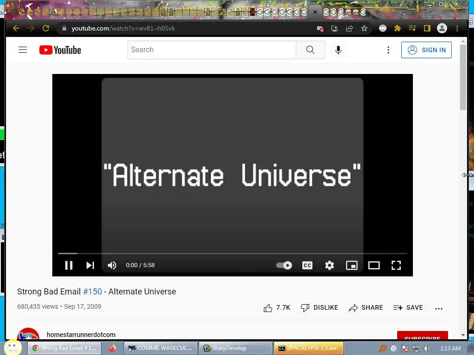
Task: Click the "680,435 views" count text
Action: [37, 306]
